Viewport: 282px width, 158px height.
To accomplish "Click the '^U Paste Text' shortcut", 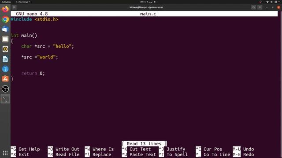I will pos(139,154).
